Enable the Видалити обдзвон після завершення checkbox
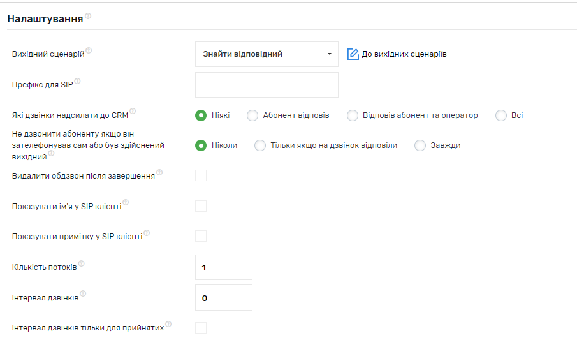The height and width of the screenshot is (347, 577). (201, 175)
